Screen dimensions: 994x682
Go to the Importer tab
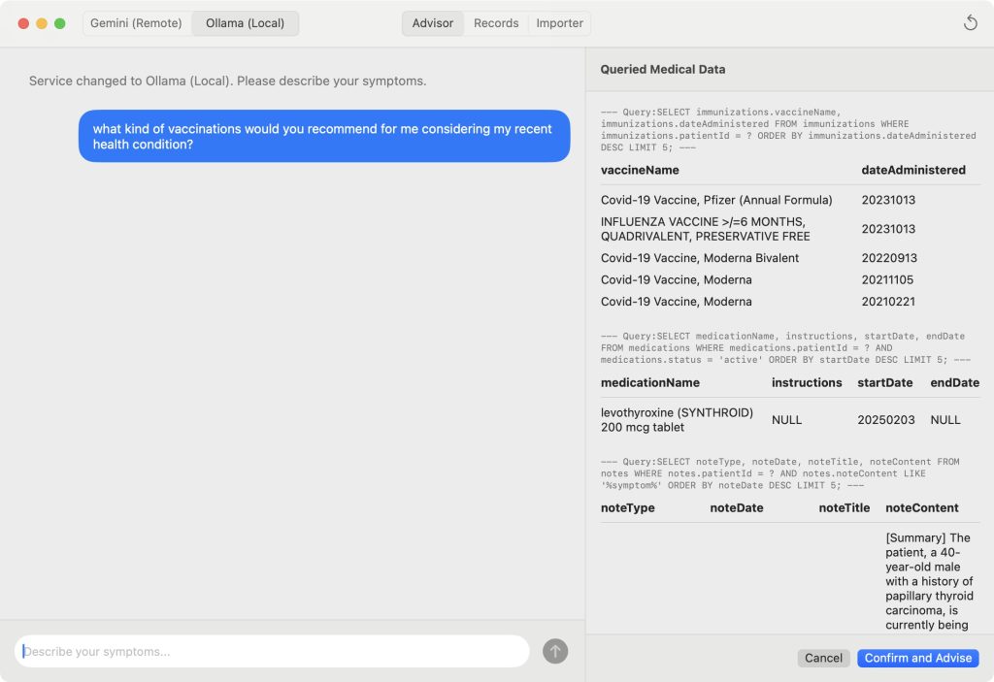[x=559, y=23]
